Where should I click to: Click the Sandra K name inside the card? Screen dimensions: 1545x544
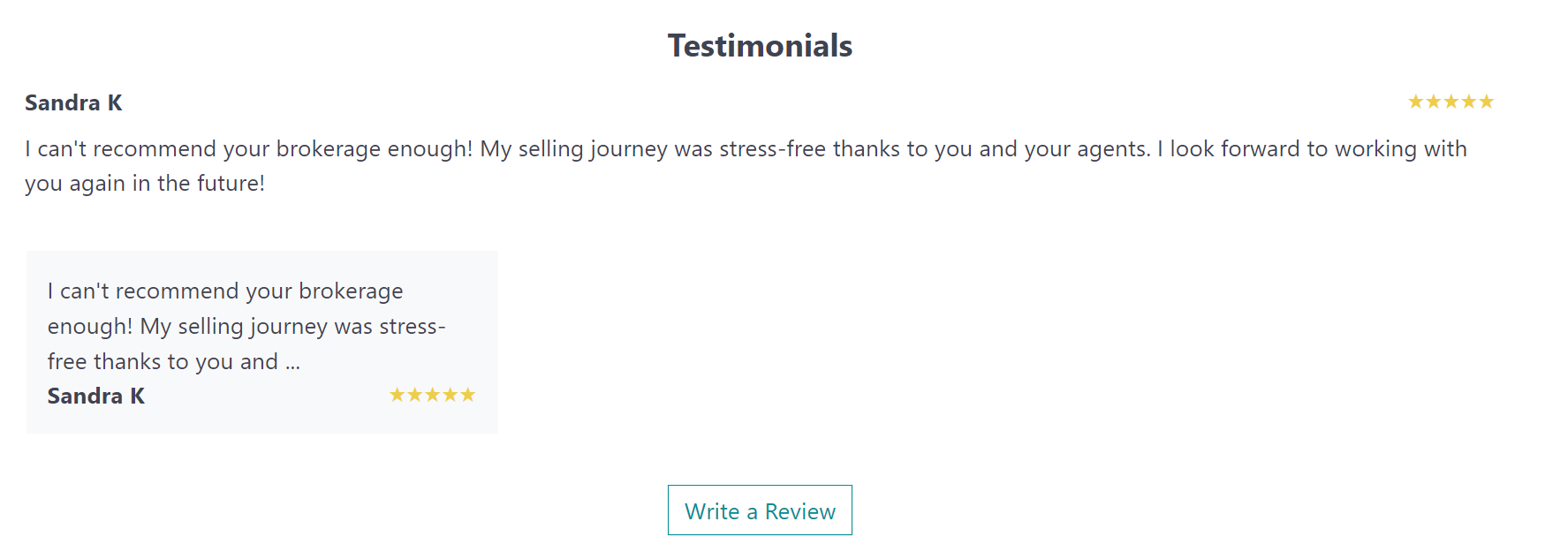(x=95, y=396)
